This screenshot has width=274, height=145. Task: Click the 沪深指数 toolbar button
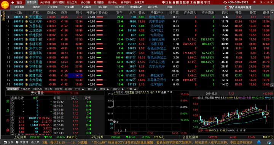click(69, 7)
